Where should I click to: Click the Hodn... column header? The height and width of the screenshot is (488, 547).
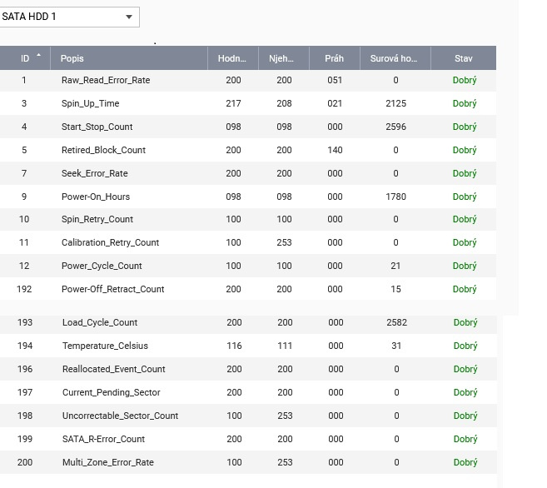point(232,58)
